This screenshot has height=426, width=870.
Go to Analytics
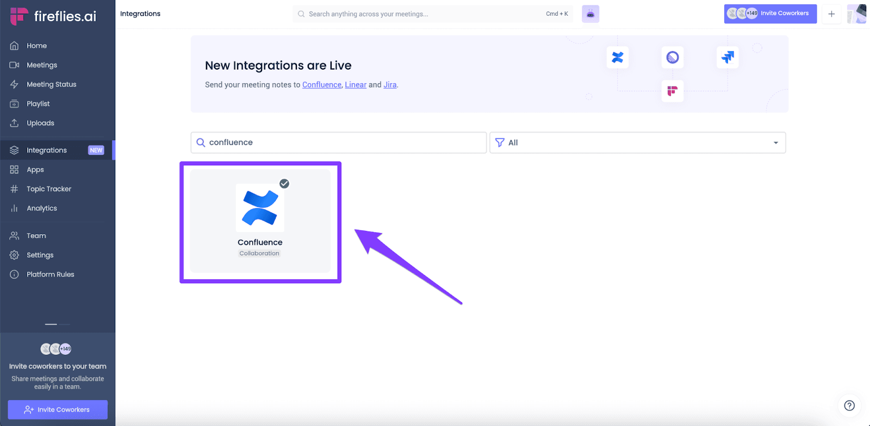point(42,208)
